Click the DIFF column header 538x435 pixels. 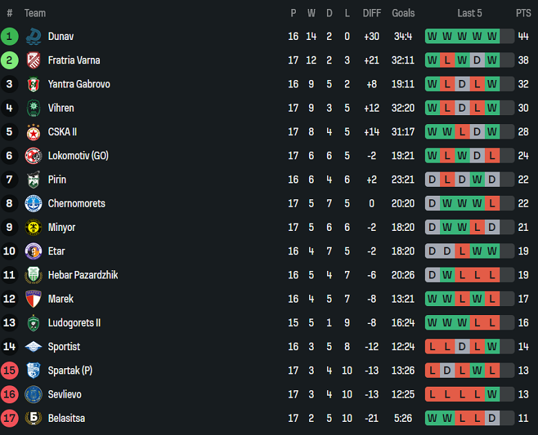click(x=372, y=13)
